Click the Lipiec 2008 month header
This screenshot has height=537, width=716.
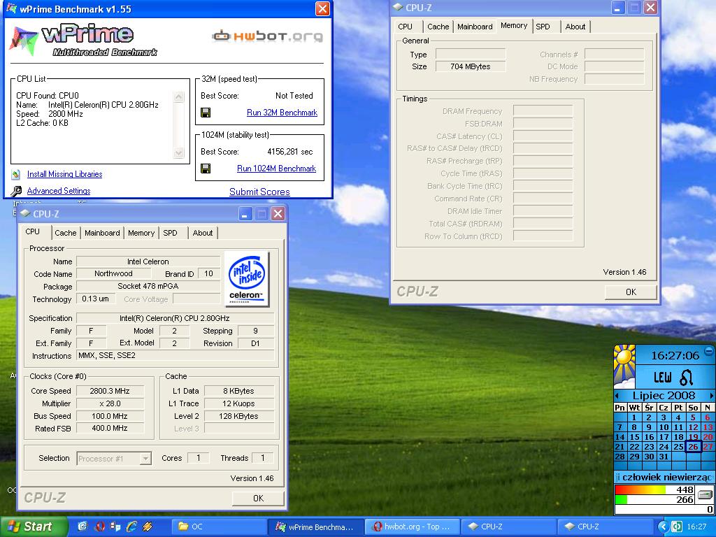(x=664, y=396)
